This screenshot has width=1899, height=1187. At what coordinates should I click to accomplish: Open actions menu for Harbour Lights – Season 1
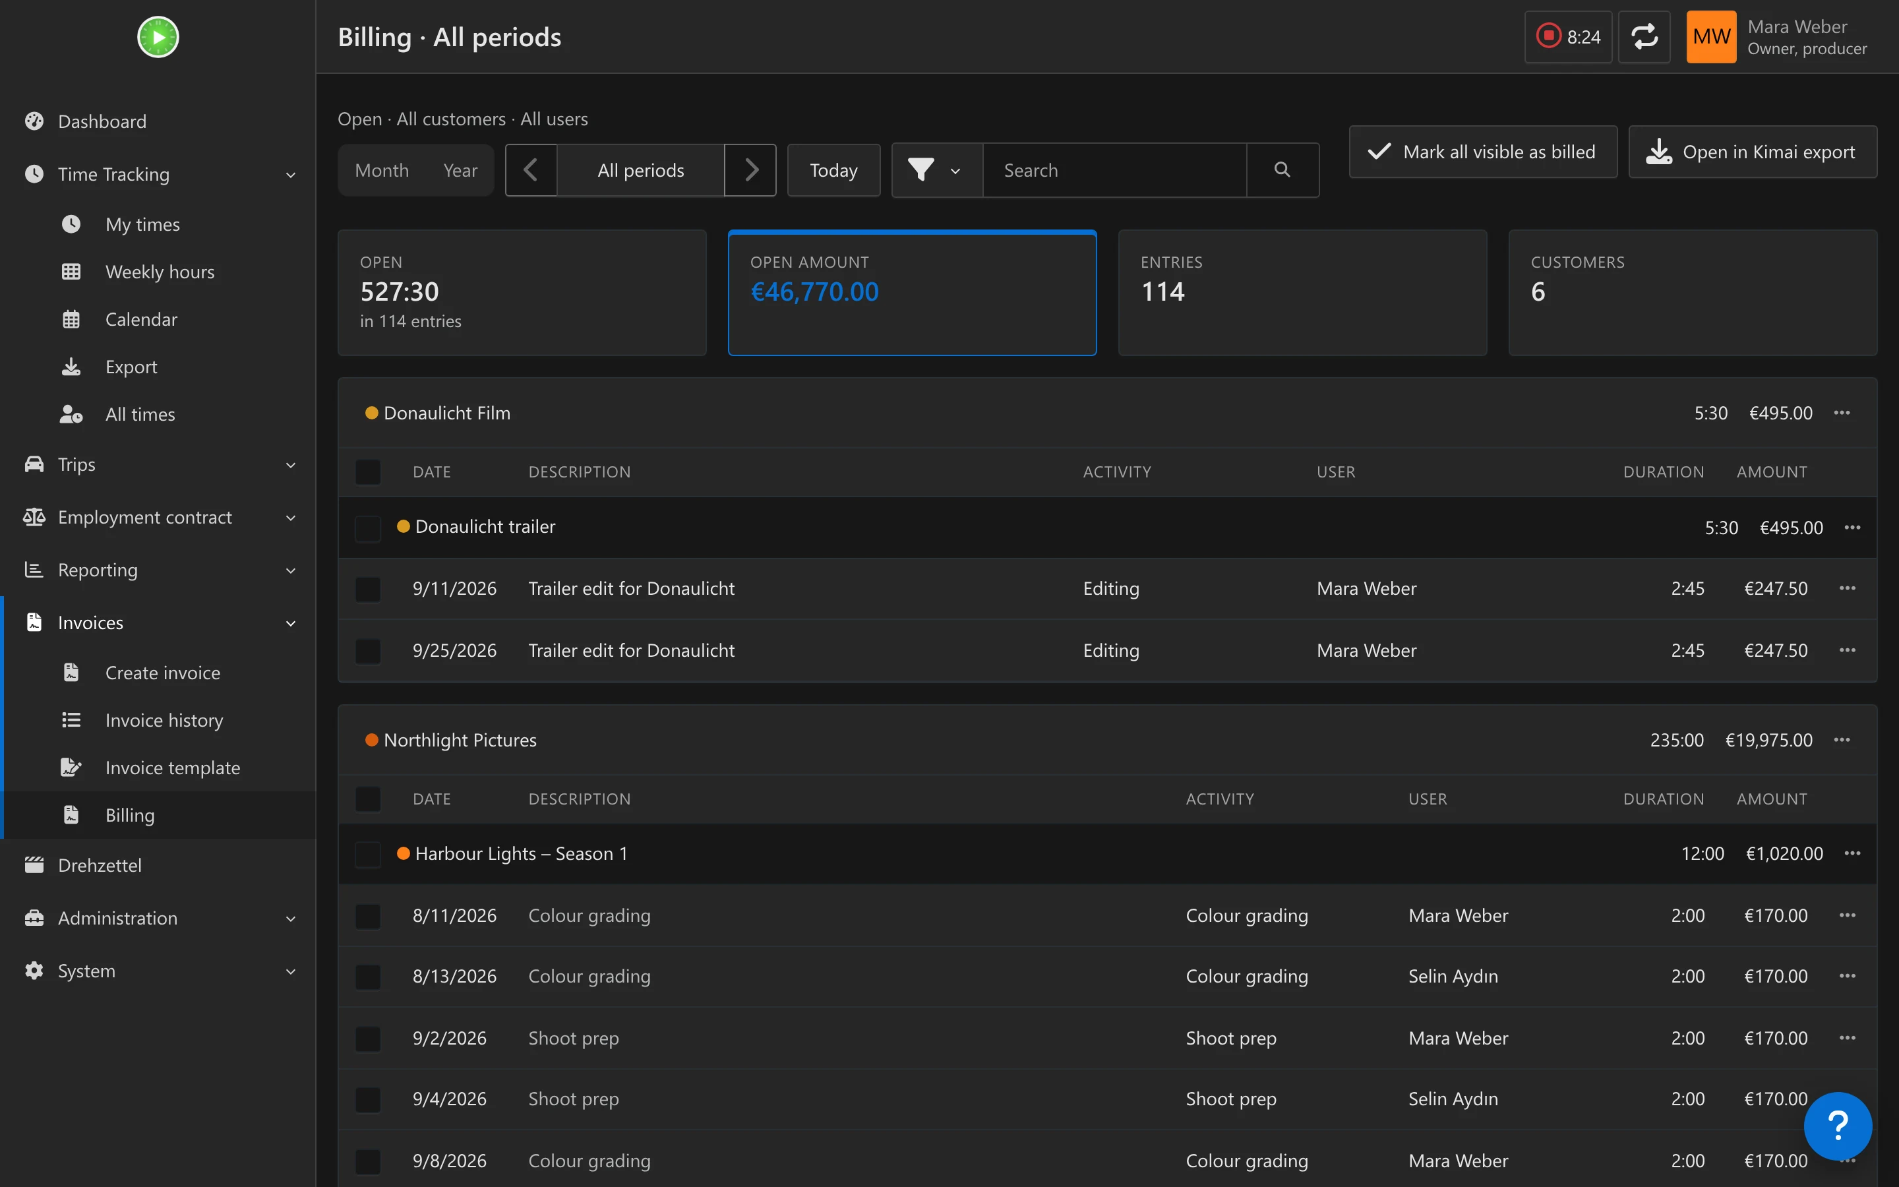(1852, 853)
